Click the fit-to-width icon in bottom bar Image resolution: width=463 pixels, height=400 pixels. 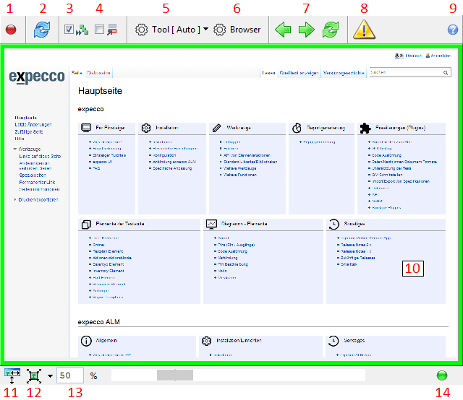[x=12, y=375]
